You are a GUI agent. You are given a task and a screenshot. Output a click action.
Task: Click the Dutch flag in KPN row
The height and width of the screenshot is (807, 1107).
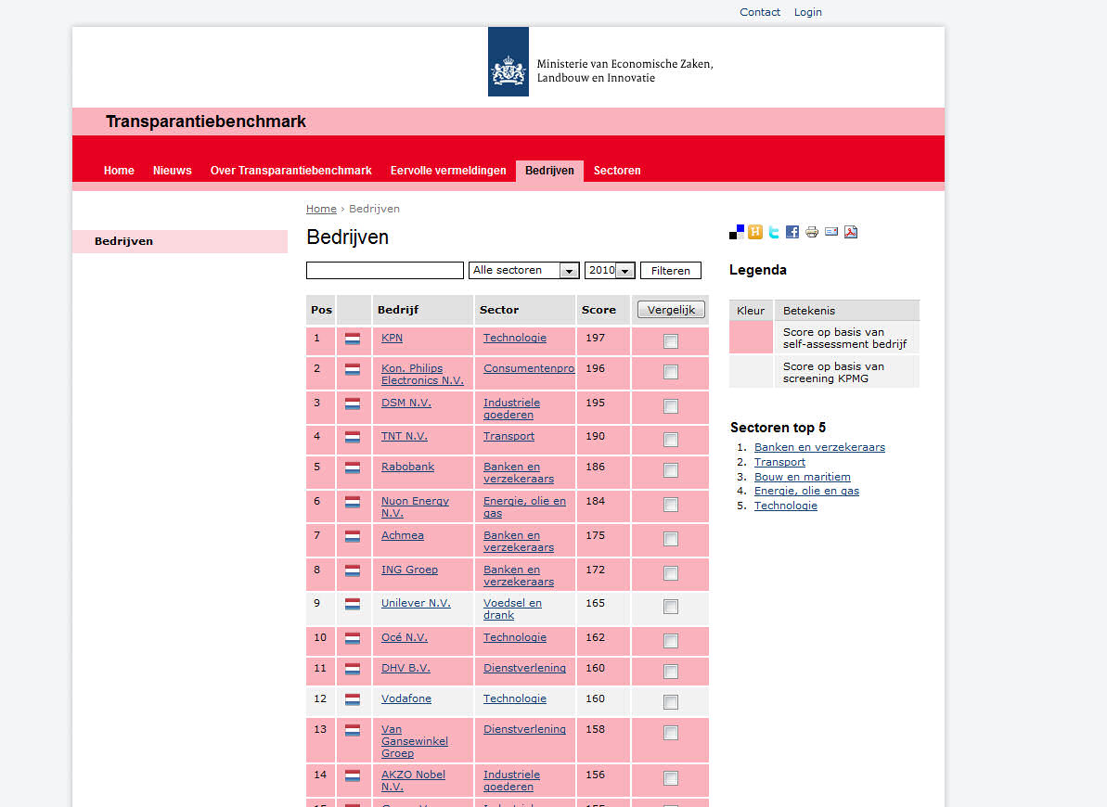pos(353,339)
